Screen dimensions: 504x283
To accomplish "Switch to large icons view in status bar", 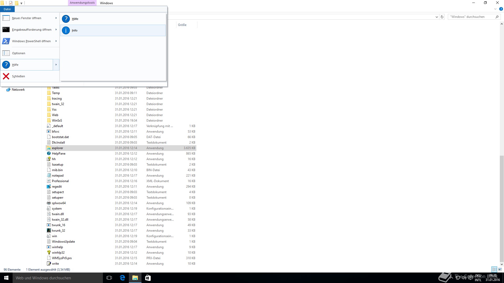I will point(500,269).
